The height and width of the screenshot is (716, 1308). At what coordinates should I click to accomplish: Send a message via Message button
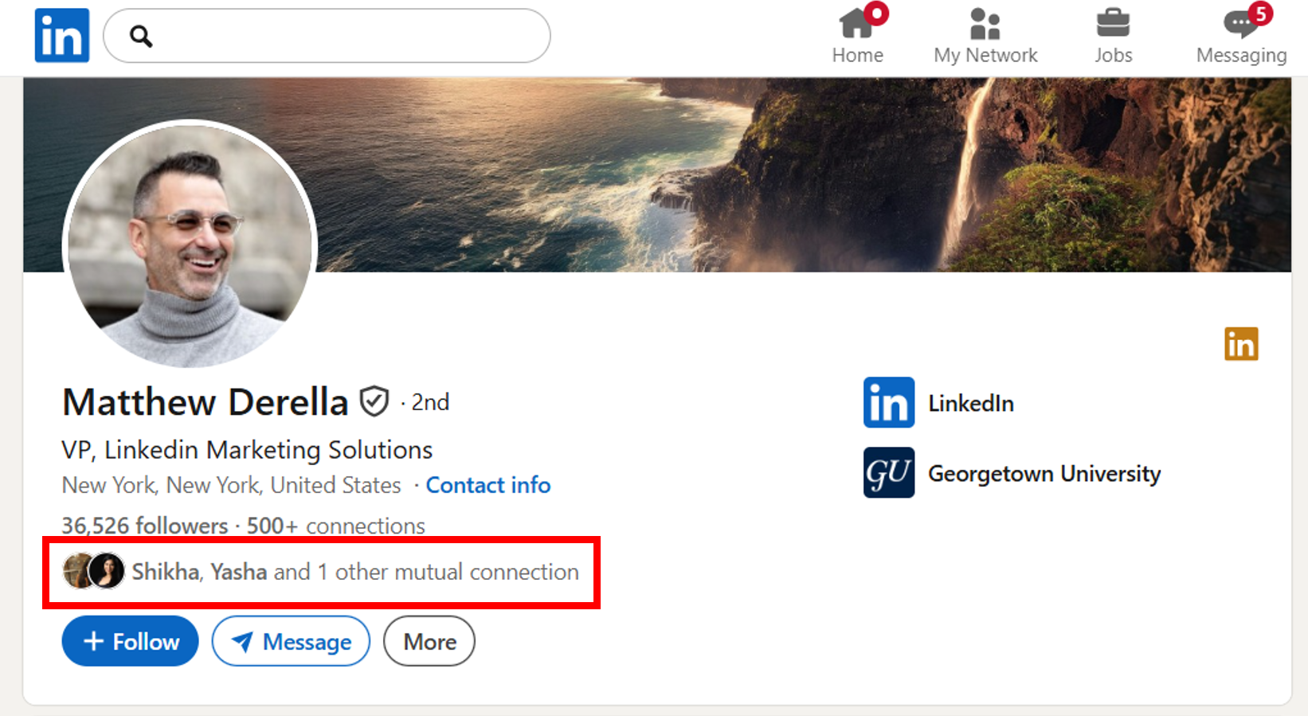tap(291, 641)
